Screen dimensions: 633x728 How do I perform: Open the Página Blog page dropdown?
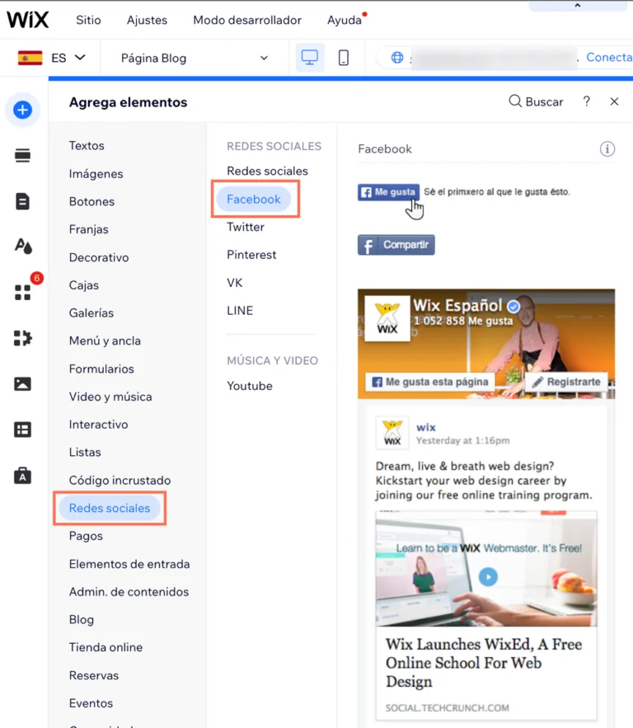pyautogui.click(x=195, y=58)
